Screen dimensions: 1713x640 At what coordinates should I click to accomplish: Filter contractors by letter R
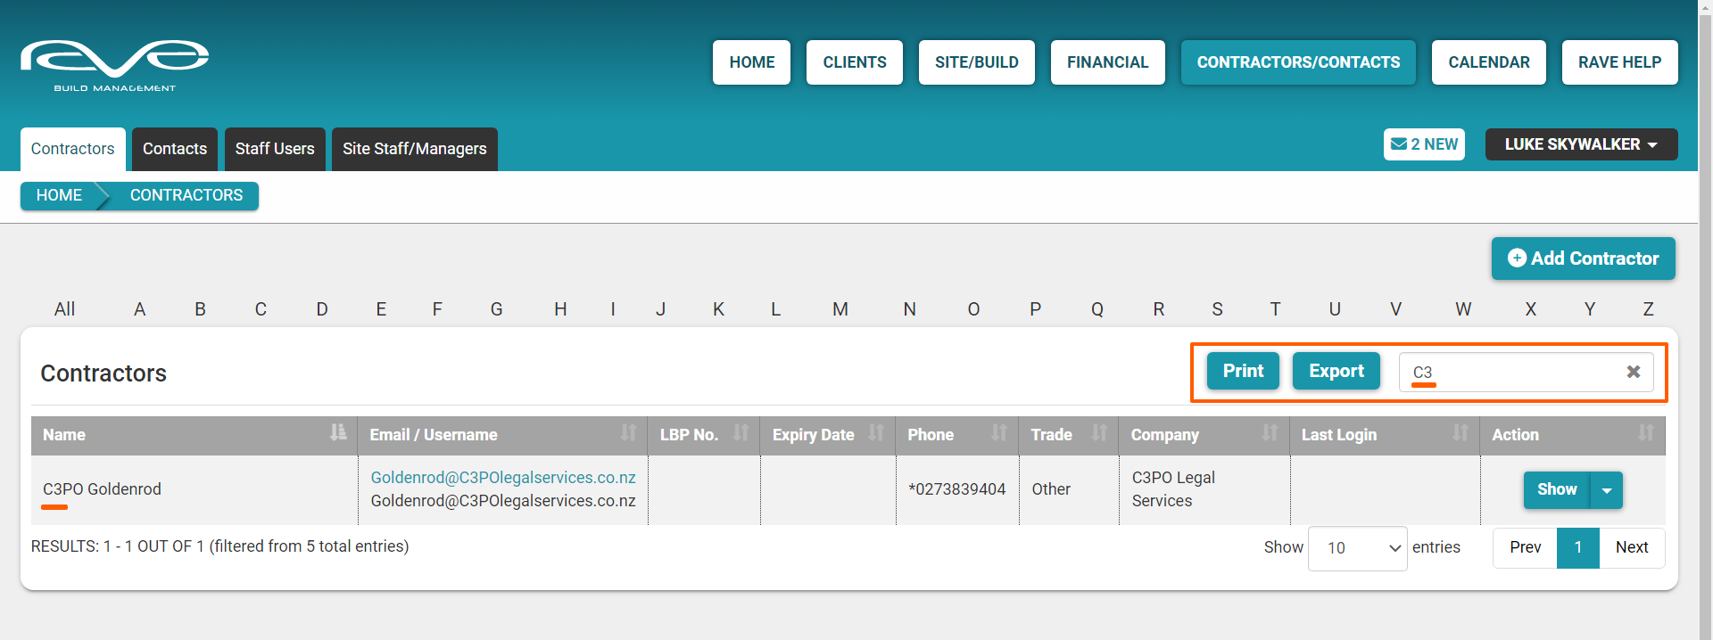[1158, 309]
